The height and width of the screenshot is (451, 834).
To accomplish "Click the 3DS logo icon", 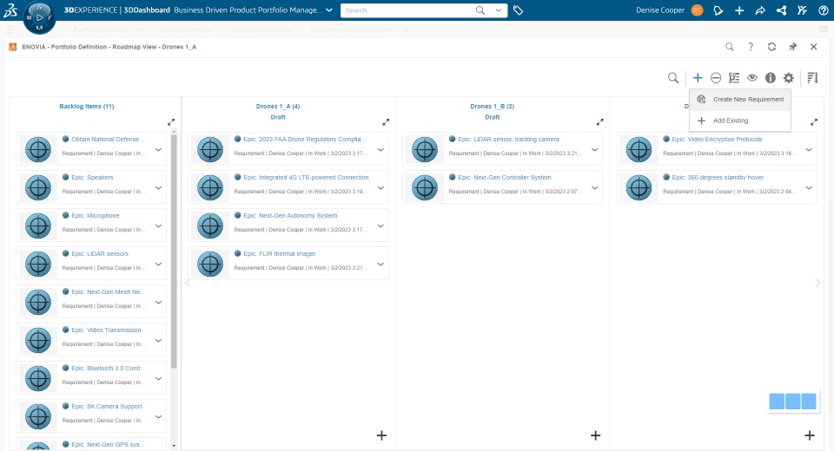I will [10, 10].
